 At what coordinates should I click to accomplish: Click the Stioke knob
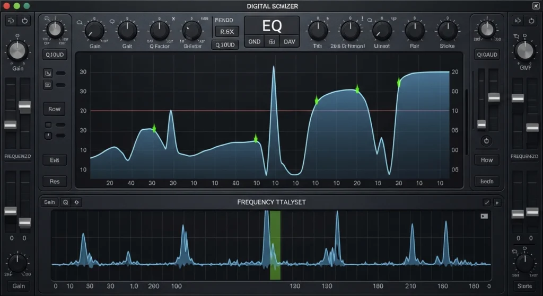click(x=448, y=31)
